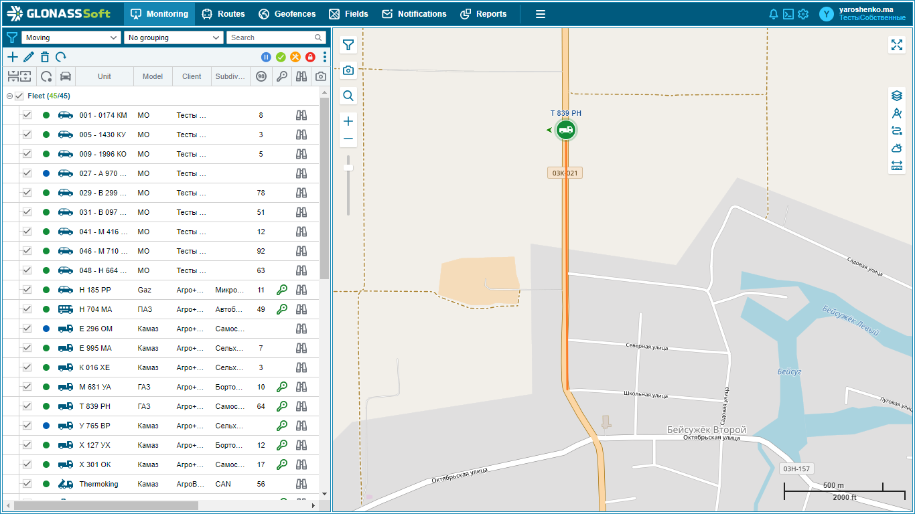
Task: Click the unit panel filter funnel icon
Action: [x=12, y=37]
